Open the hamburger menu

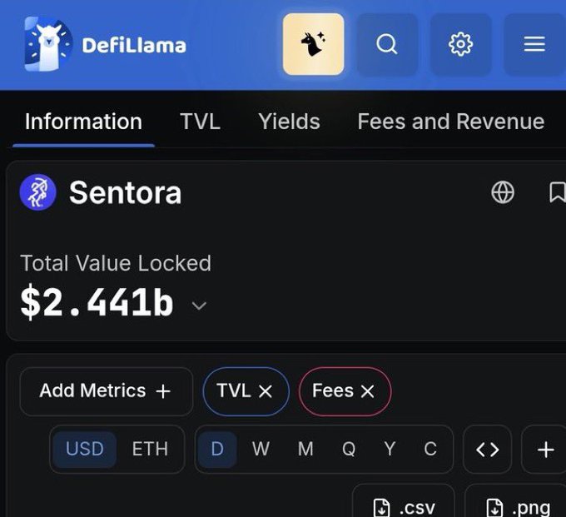point(534,44)
